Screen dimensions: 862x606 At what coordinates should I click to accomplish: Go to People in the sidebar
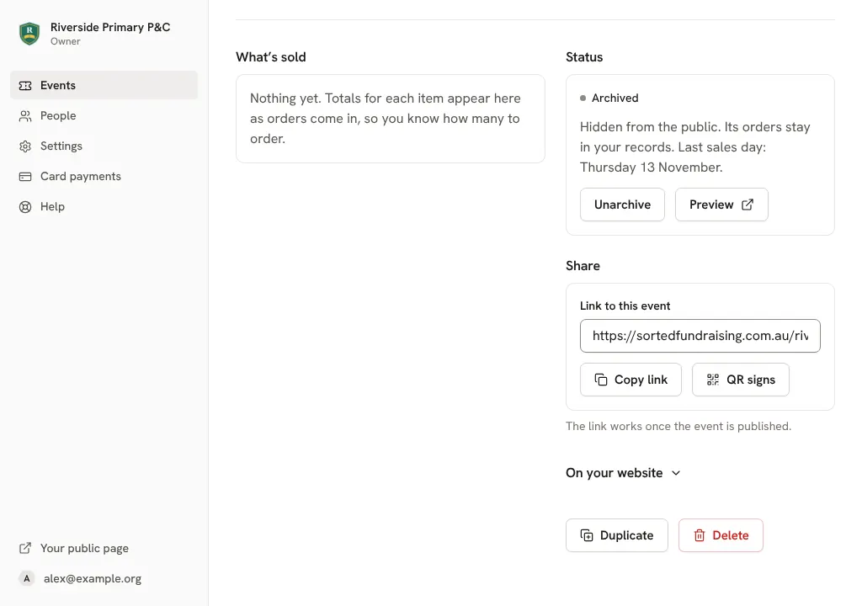tap(104, 115)
